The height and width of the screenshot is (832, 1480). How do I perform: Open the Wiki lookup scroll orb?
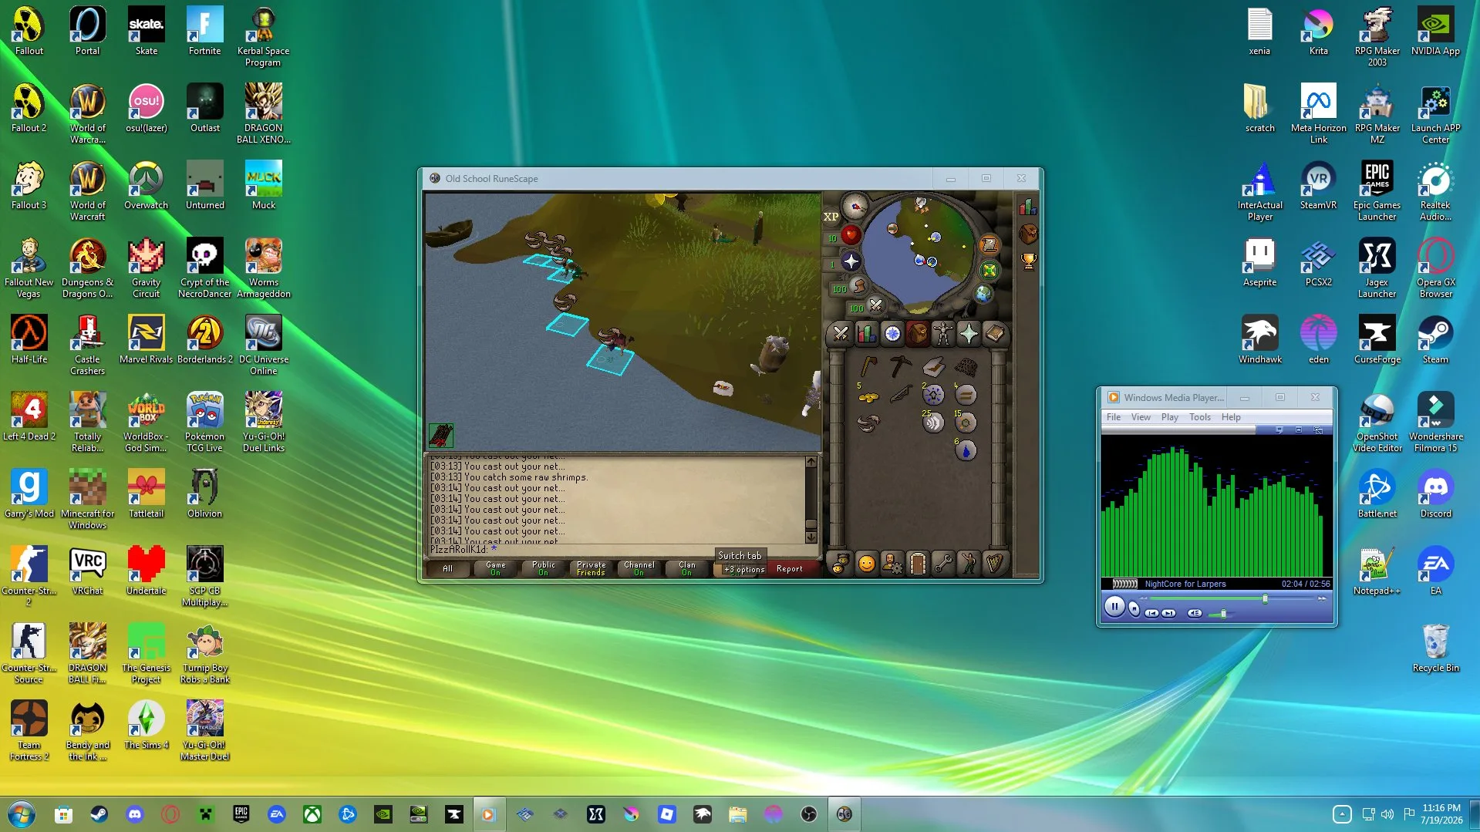coord(989,245)
